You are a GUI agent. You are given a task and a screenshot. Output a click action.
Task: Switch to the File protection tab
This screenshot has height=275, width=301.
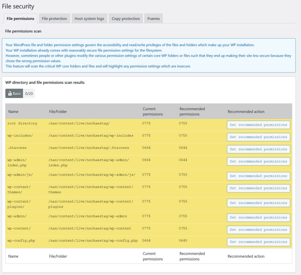54,18
